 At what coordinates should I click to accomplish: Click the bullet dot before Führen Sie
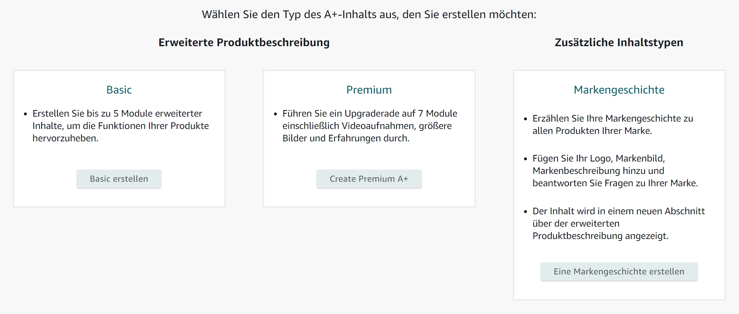coord(276,114)
